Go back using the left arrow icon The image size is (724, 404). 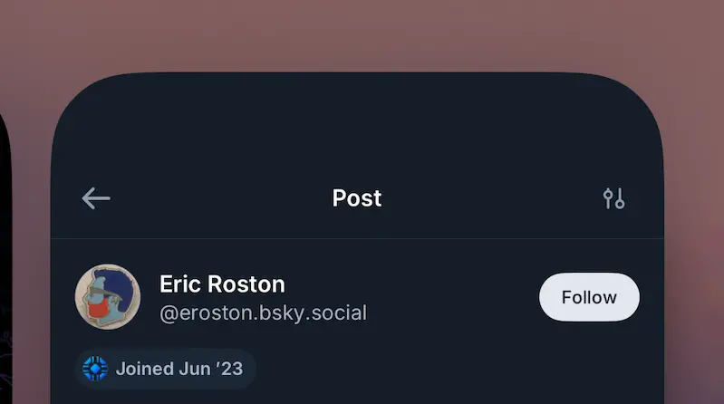pyautogui.click(x=96, y=198)
